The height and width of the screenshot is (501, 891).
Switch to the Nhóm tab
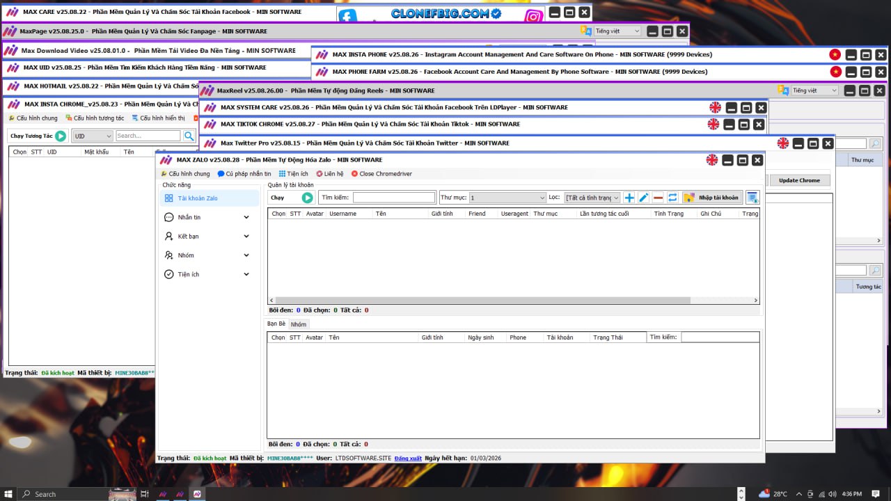click(299, 324)
